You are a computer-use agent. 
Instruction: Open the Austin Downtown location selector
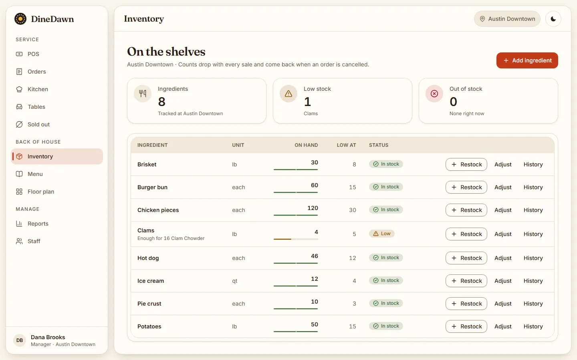[507, 19]
